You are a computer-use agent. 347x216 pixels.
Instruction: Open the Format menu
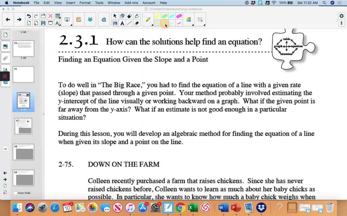point(85,3)
